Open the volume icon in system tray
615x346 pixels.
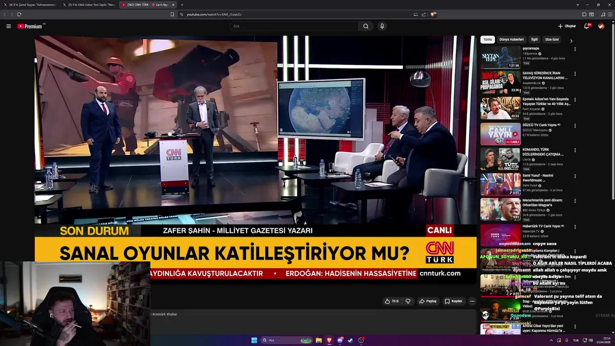click(x=590, y=340)
